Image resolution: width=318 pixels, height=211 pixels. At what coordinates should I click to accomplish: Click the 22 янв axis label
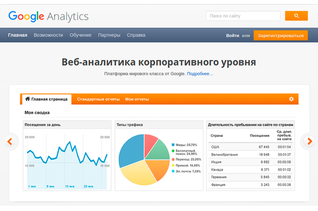[88, 186]
